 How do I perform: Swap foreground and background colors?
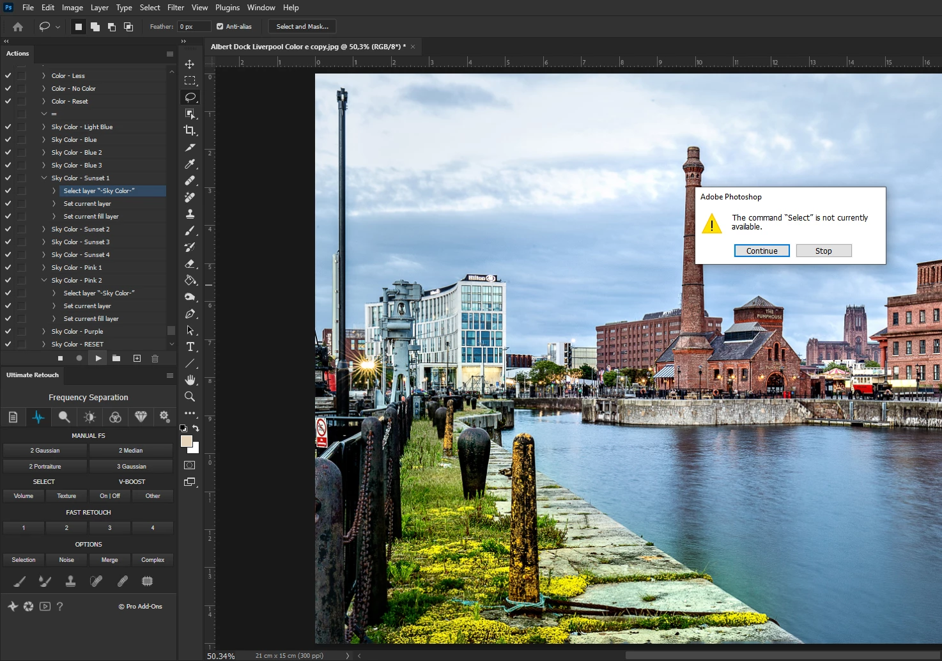(x=196, y=428)
